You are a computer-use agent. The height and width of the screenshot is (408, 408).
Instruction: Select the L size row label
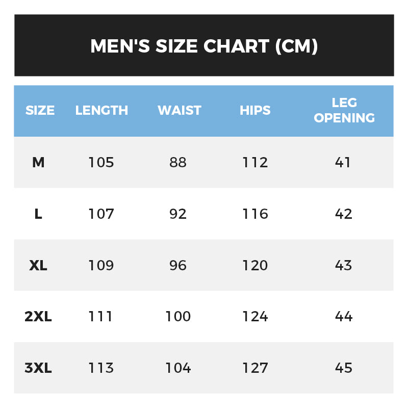tap(38, 214)
